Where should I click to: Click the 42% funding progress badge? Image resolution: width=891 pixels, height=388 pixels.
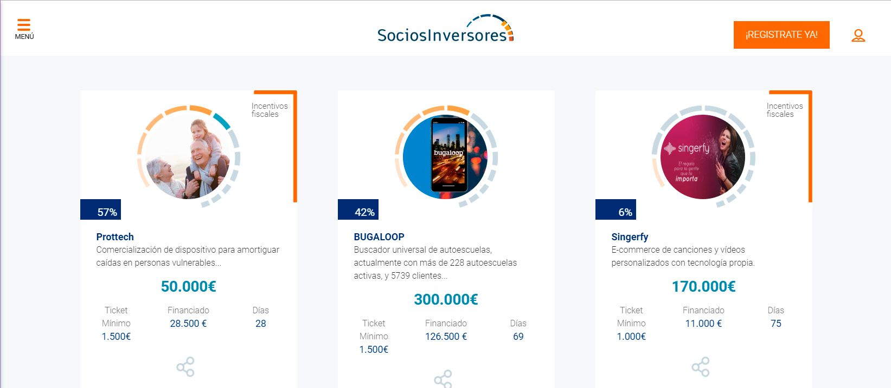click(358, 210)
